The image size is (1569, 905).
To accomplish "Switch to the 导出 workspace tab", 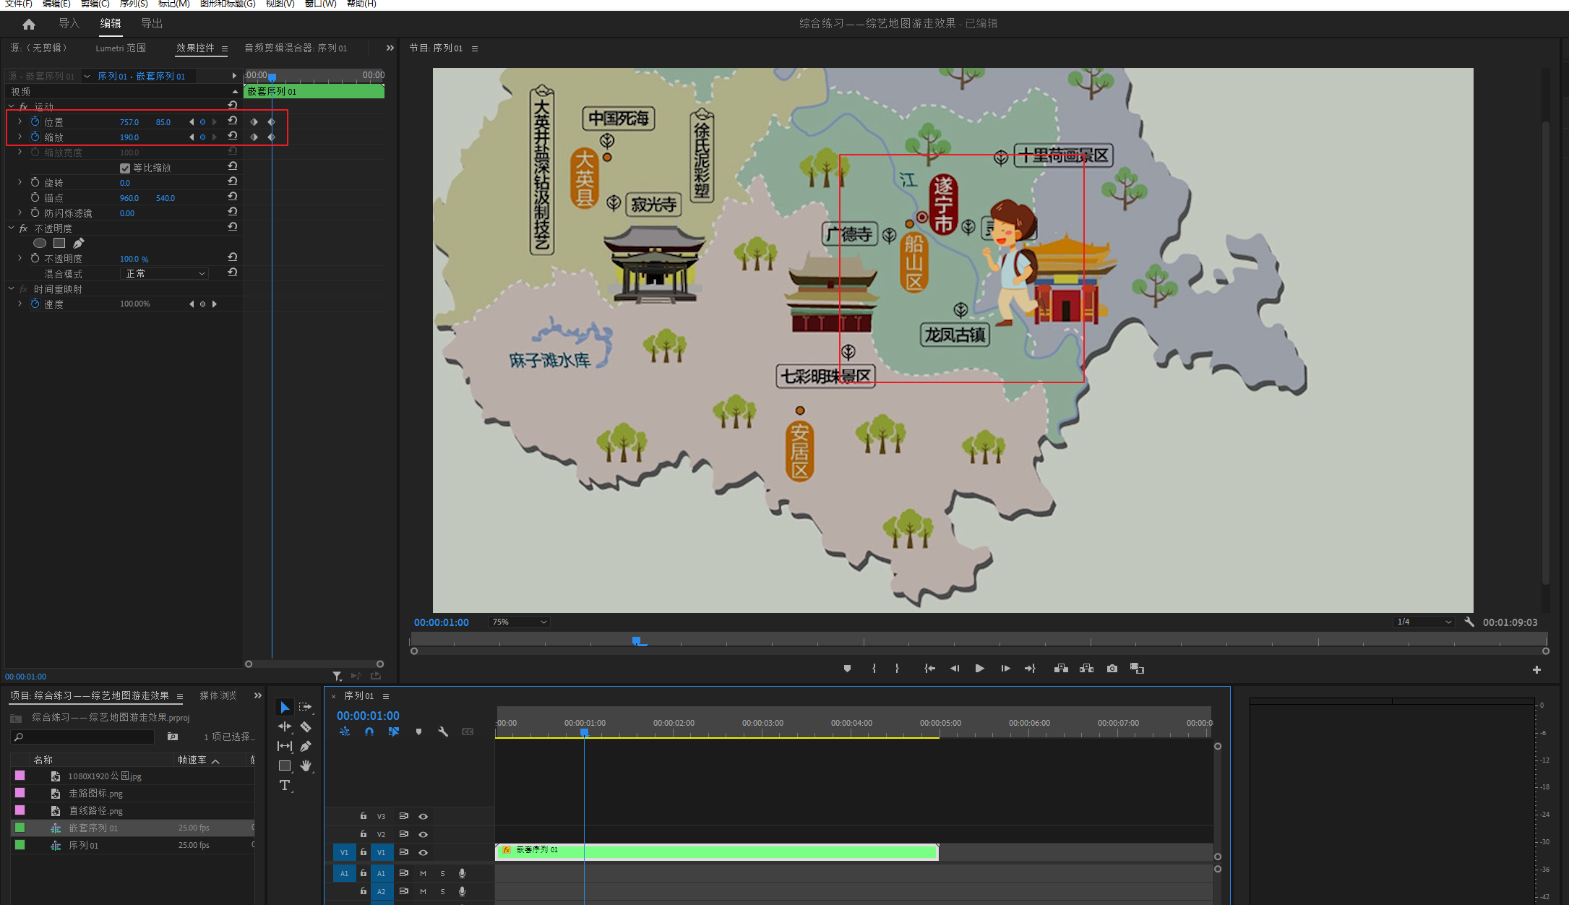I will pyautogui.click(x=152, y=24).
